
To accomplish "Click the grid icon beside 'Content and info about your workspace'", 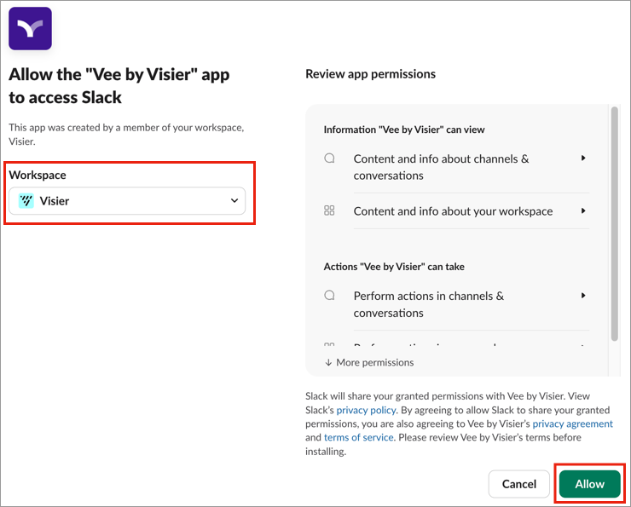I will tap(330, 210).
